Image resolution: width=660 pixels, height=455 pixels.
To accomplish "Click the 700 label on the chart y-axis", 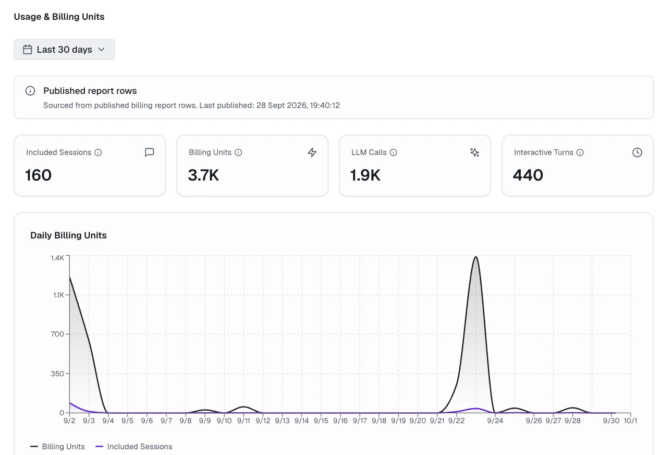I will click(x=57, y=334).
